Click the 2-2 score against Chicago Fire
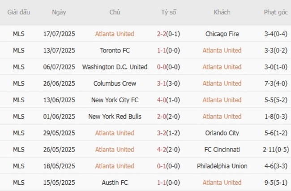 click(162, 34)
